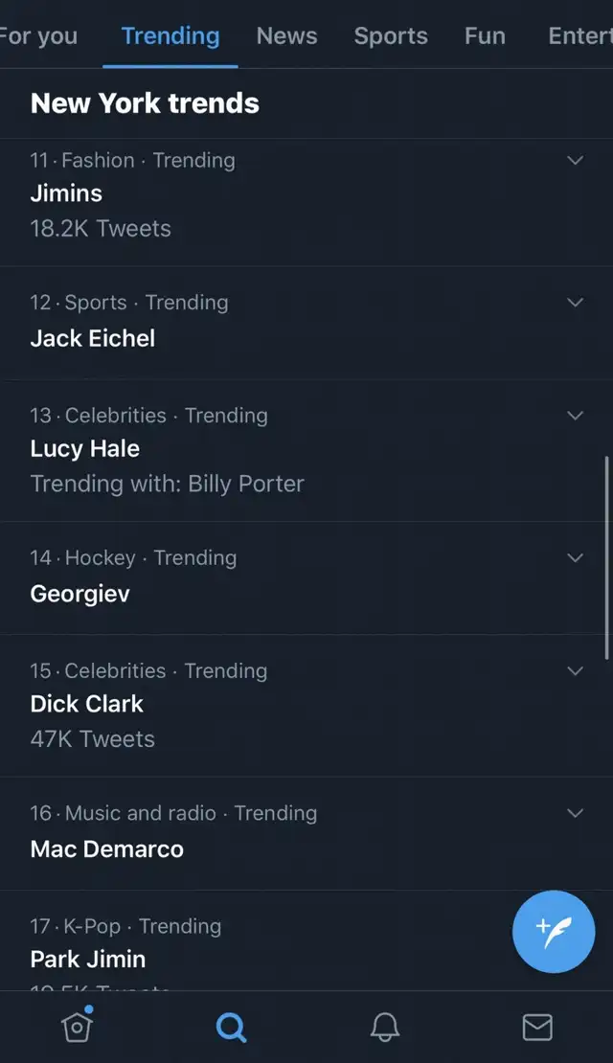
Task: Open the Home icon in bottom navigation
Action: click(77, 1026)
